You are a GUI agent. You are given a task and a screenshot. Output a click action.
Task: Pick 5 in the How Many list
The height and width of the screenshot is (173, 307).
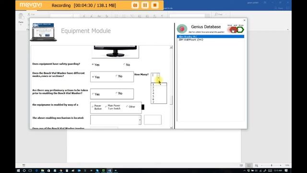[x=159, y=96]
